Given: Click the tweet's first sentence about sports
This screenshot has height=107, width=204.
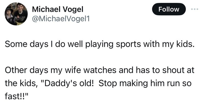Looking at the screenshot, I should (100, 44).
